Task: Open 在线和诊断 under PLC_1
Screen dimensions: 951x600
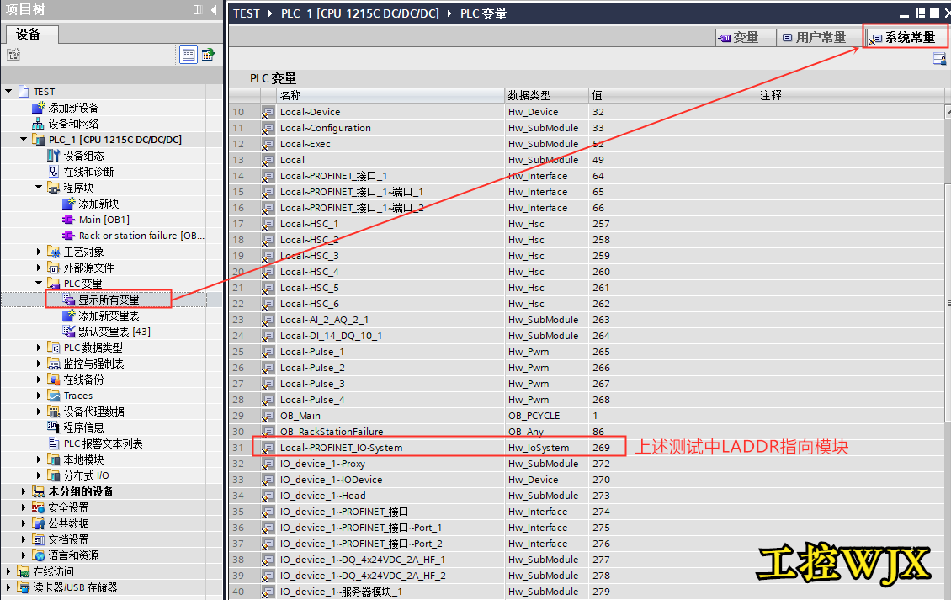Action: point(88,172)
